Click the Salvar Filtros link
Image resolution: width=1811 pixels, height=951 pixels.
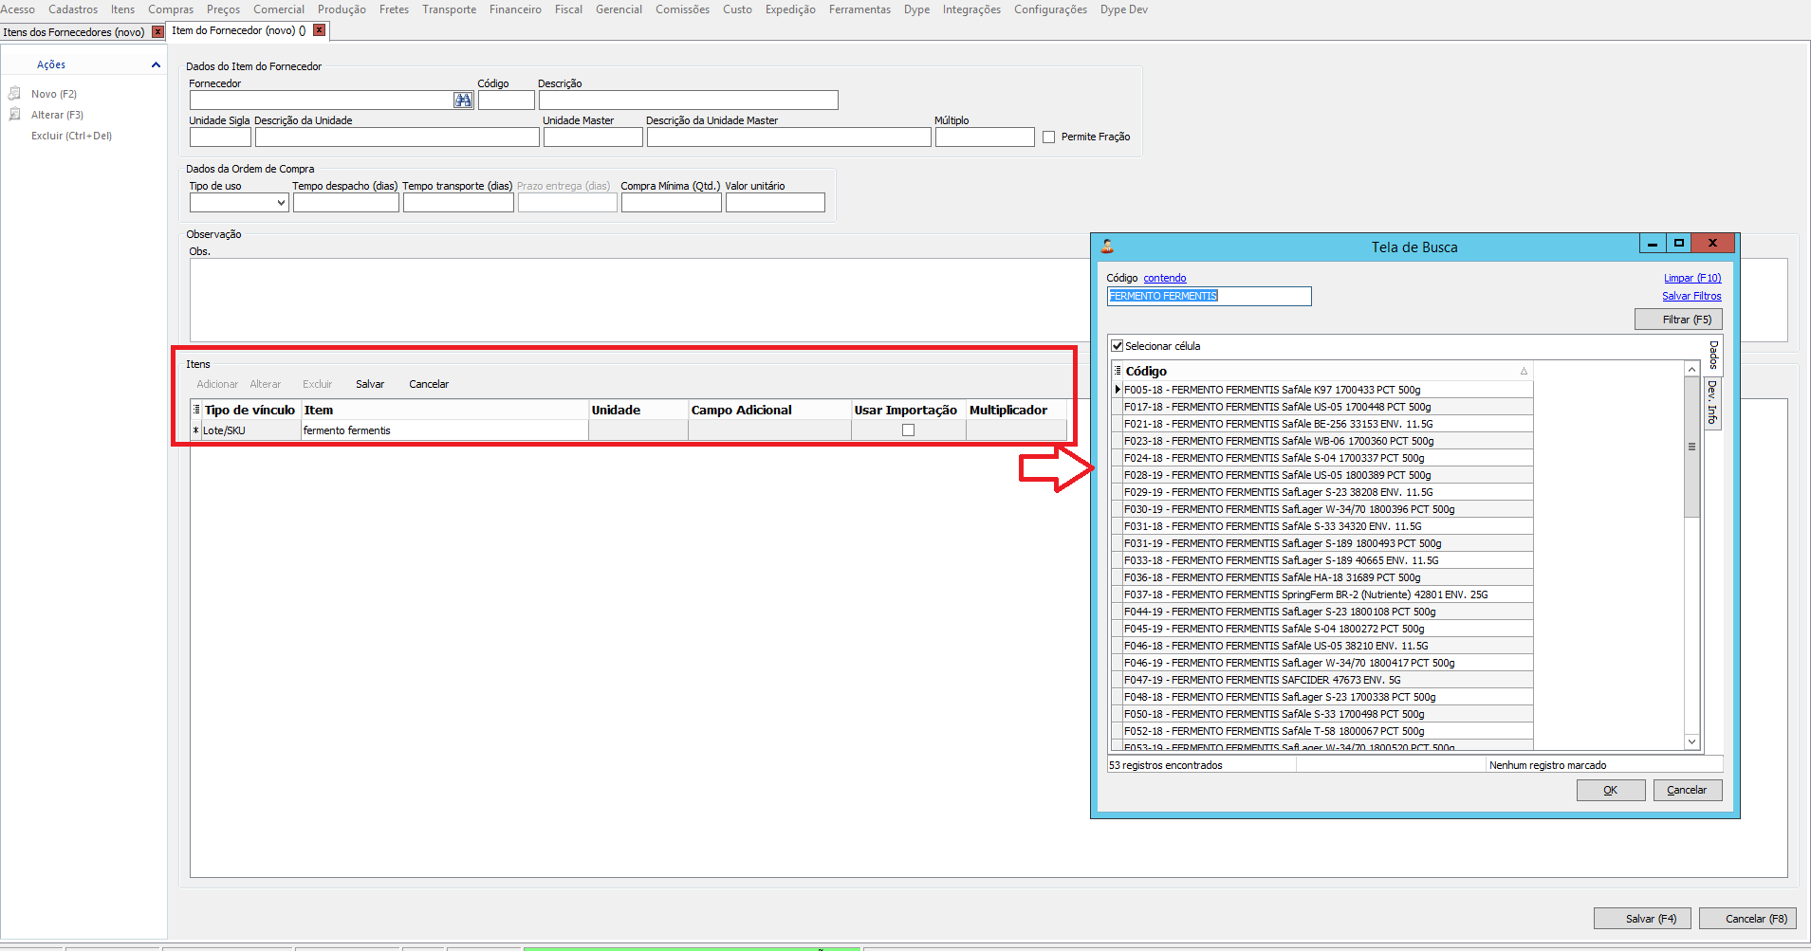point(1691,296)
